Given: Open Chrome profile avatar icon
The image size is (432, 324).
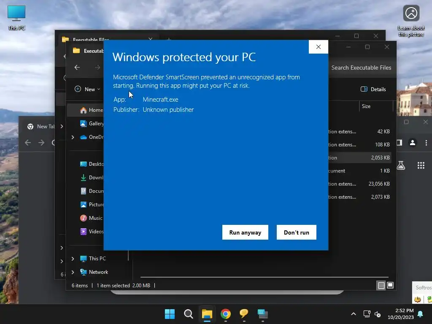Looking at the screenshot, I should 413,143.
